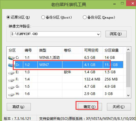Viewport: 136px width, 121px height.
Task: Click the 256 MB capacity value
Action: tap(111, 79)
